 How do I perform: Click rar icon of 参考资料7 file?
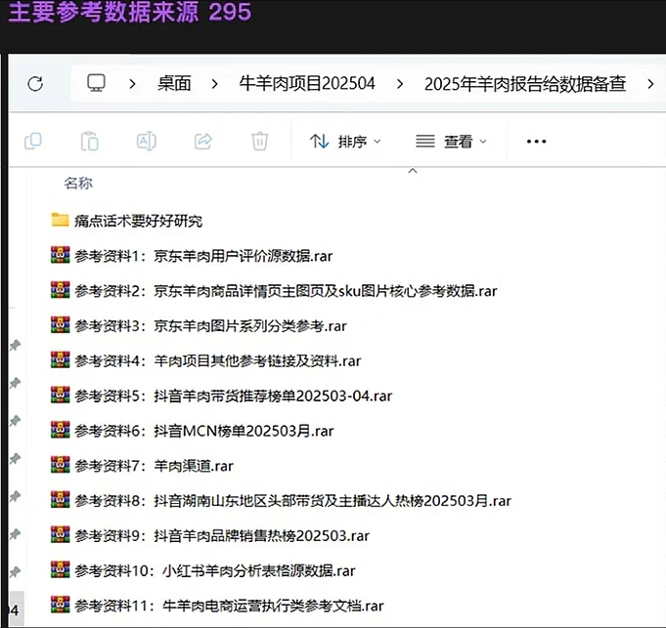tap(60, 465)
